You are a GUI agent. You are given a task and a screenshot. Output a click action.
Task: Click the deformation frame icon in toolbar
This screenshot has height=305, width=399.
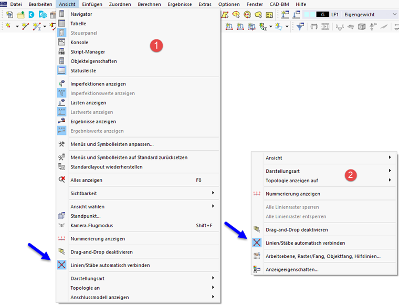(314, 26)
